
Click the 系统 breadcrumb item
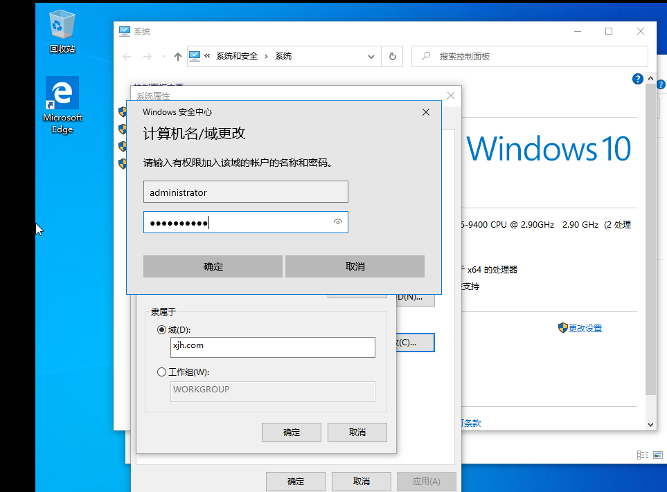pos(283,56)
